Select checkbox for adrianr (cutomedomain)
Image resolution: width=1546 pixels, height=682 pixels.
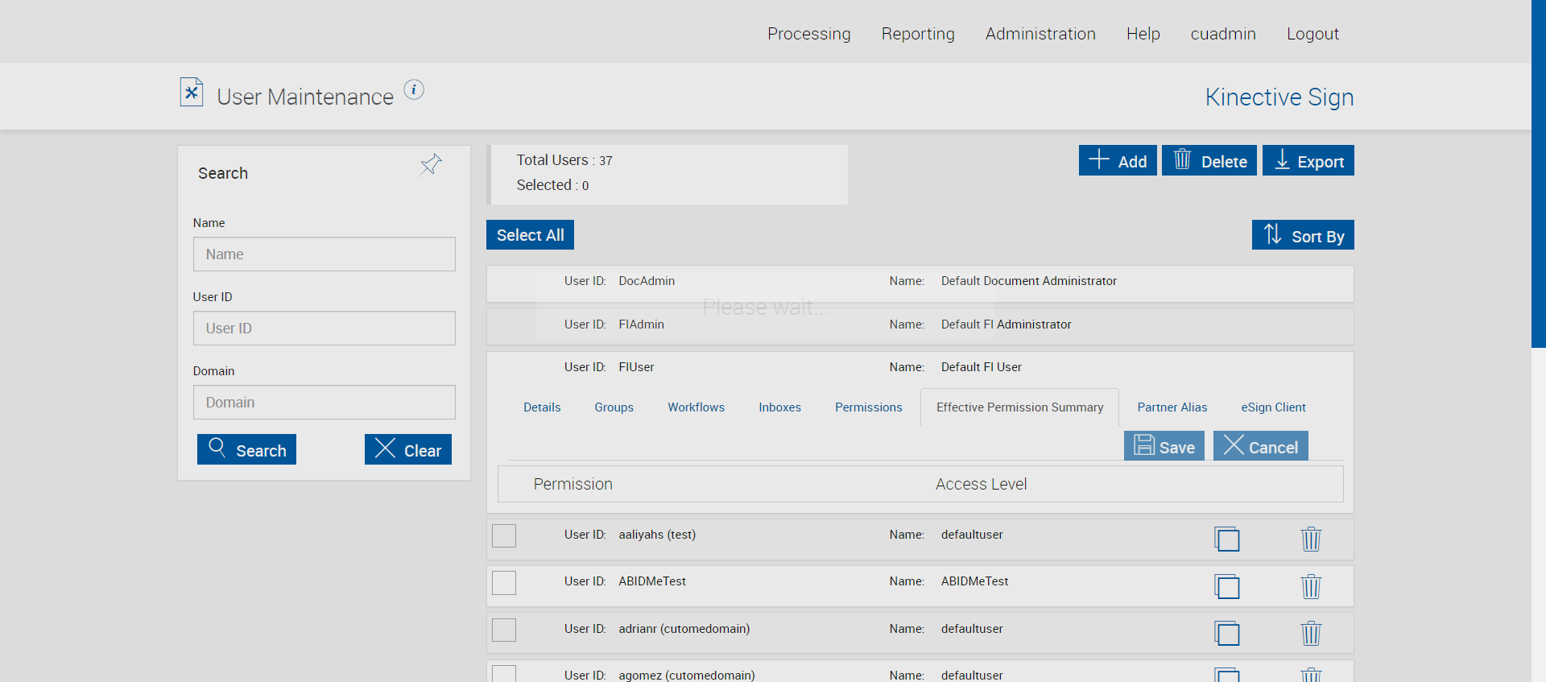[x=504, y=630]
